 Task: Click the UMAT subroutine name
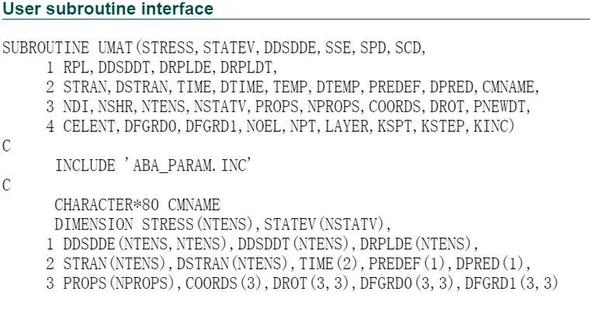tap(116, 48)
